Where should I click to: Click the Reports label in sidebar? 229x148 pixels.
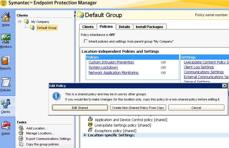pos(6,68)
